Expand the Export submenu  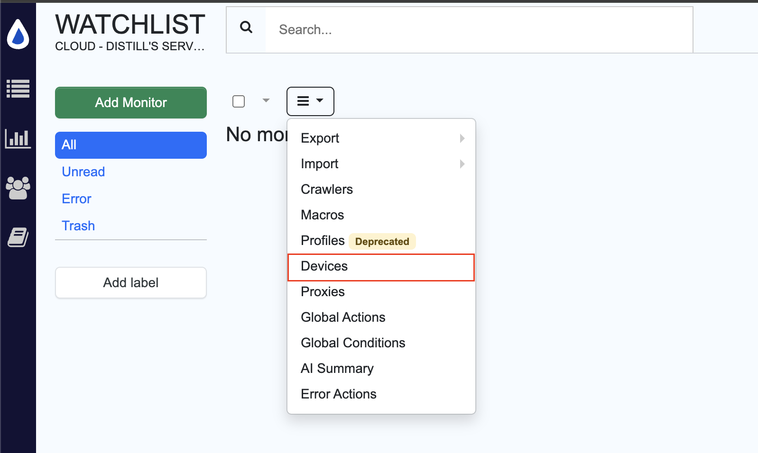click(381, 138)
